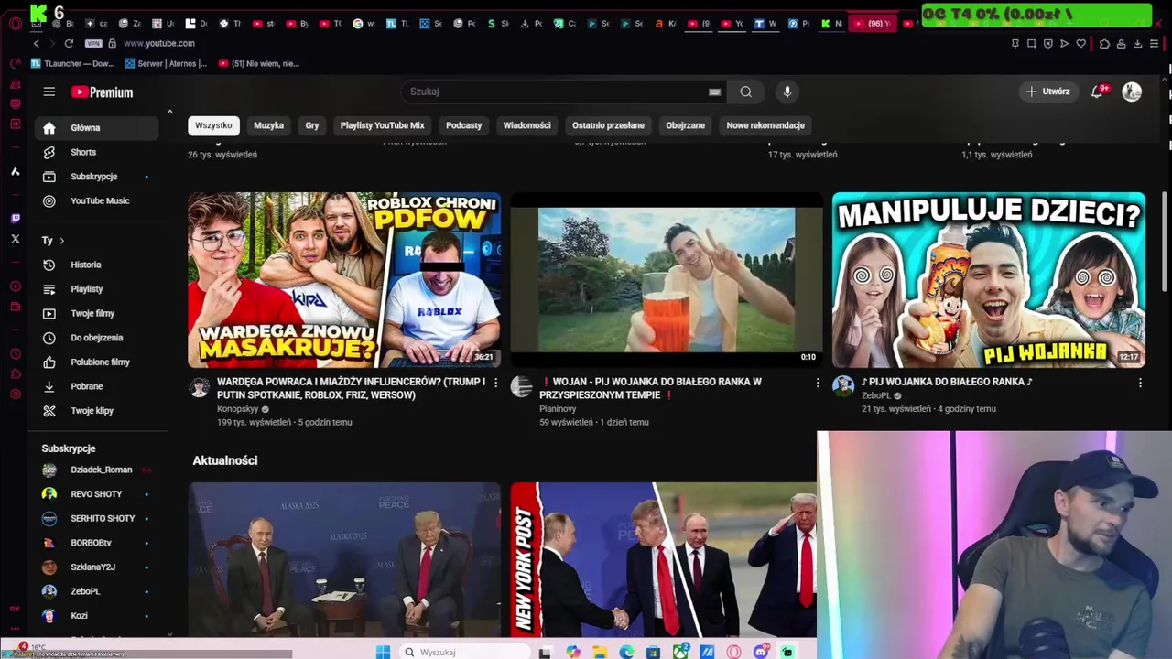Screen dimensions: 1172x659
Task: Open the Windows Start button
Action: [x=383, y=652]
